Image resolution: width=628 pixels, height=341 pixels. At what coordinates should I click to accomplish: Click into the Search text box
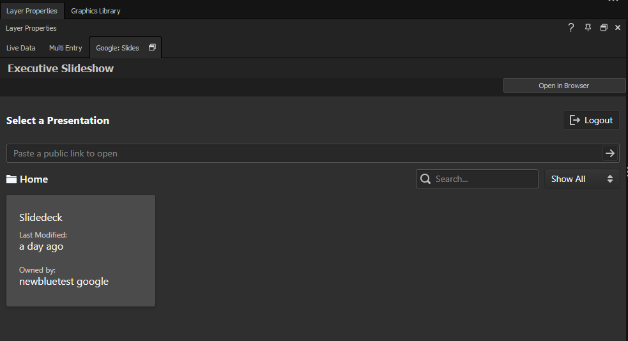click(484, 179)
